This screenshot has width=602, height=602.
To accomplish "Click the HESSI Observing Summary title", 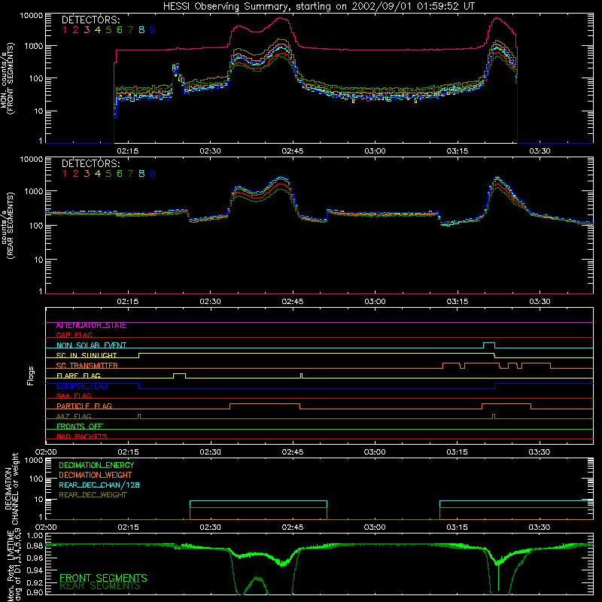I will 318,6.
